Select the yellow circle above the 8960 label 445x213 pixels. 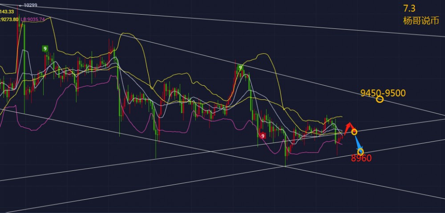pos(360,152)
